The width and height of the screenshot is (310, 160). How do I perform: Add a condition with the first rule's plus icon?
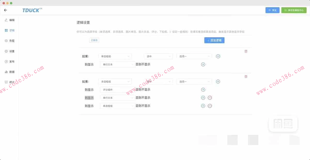pos(218,56)
